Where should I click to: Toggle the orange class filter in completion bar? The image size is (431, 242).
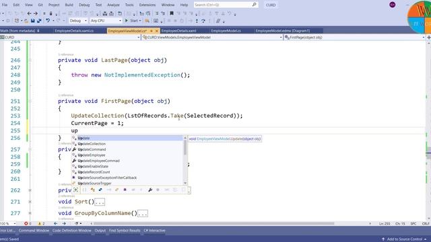pos(93,190)
